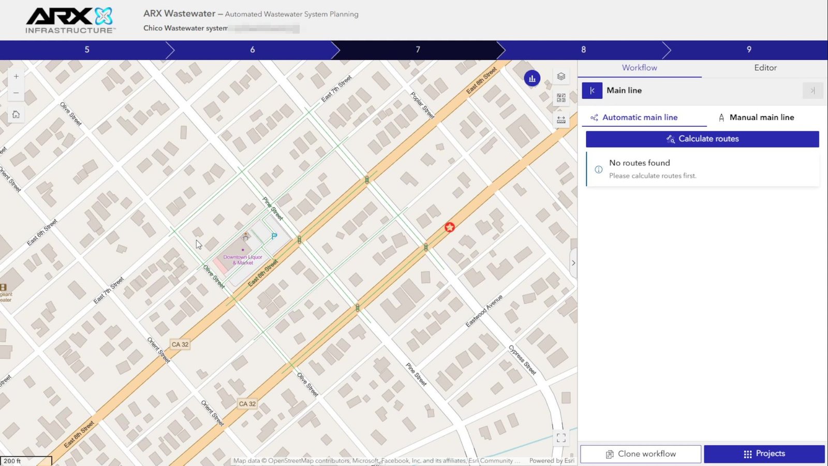This screenshot has width=828, height=466.
Task: Go to workflow step 9
Action: coord(749,50)
